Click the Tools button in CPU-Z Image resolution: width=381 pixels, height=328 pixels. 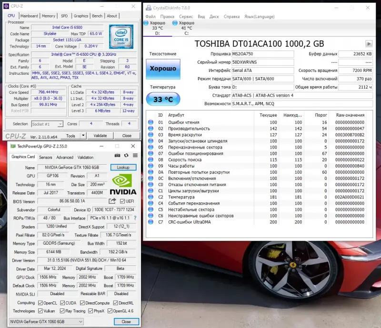pos(70,136)
